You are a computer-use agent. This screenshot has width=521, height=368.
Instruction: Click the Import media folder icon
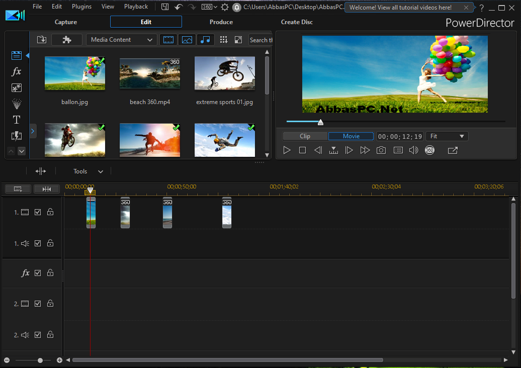pyautogui.click(x=42, y=40)
